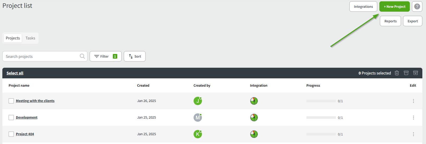The width and height of the screenshot is (426, 144).
Task: Open the Meeting with the clients project link
Action: [35, 101]
